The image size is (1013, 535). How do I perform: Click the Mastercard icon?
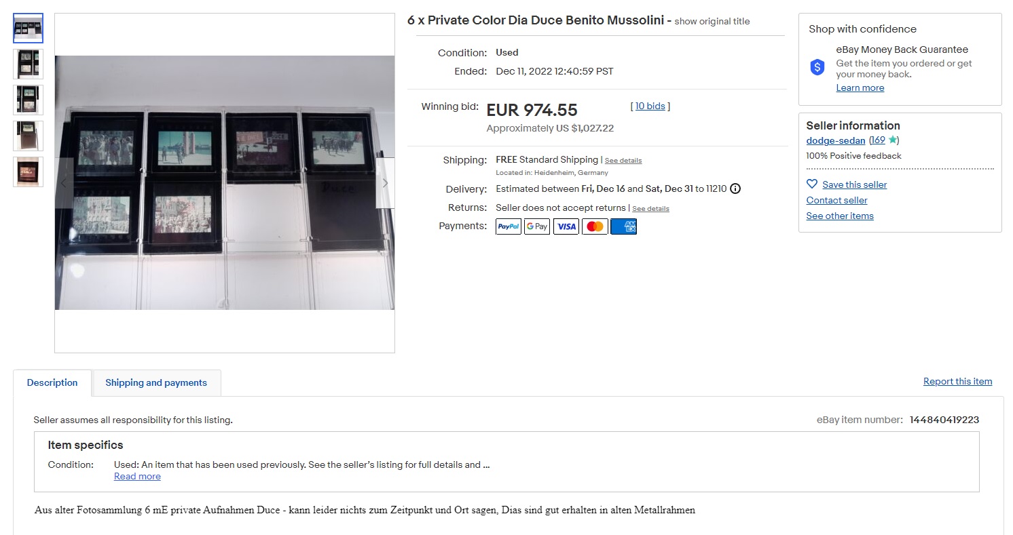coord(595,226)
